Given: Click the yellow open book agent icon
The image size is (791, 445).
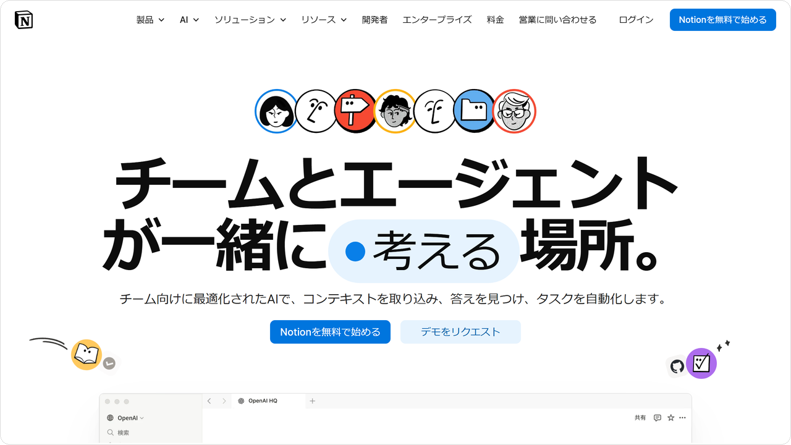Looking at the screenshot, I should click(86, 355).
